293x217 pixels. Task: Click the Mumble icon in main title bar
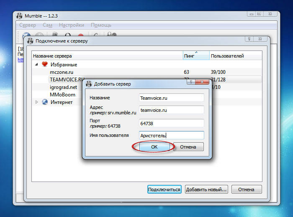click(19, 16)
